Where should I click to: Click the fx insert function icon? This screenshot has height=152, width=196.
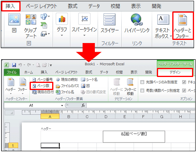point(83,105)
